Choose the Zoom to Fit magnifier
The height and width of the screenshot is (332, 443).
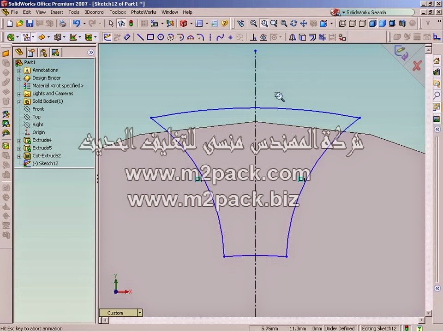click(x=254, y=24)
